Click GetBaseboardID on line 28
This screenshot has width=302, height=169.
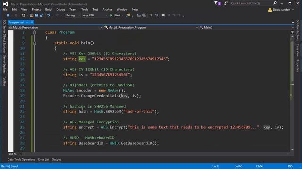pos(136,143)
